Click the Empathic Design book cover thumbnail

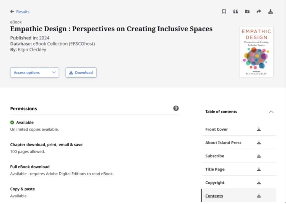click(x=256, y=52)
